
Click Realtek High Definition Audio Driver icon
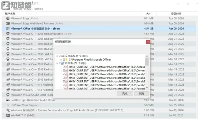click(8, 100)
